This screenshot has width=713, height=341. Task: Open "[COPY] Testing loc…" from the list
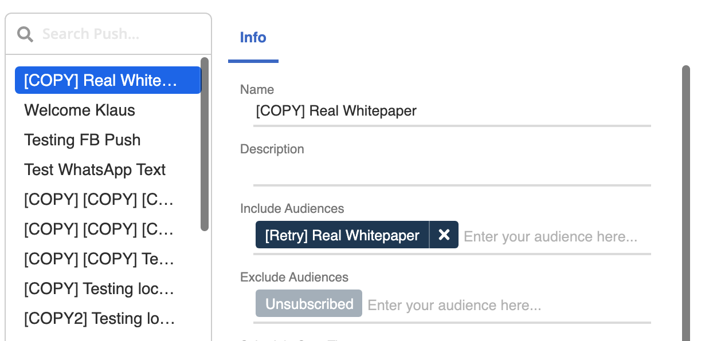99,289
